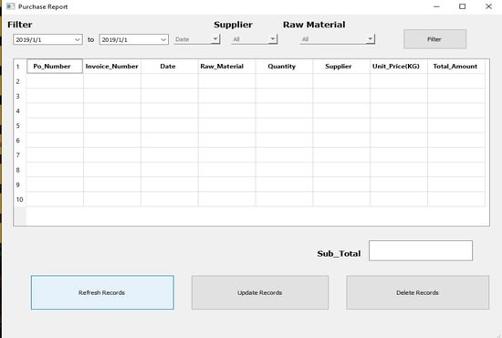This screenshot has height=338, width=502.
Task: Open the start date dropdown picker
Action: click(x=78, y=39)
